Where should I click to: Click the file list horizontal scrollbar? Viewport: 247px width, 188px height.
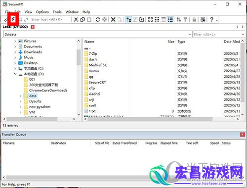click(x=150, y=119)
